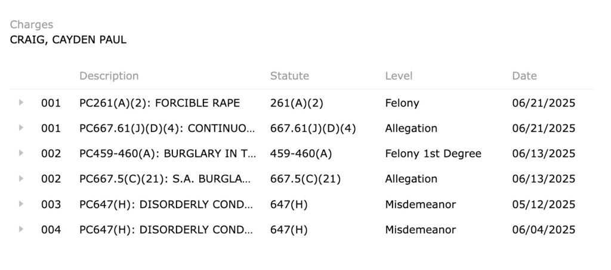The height and width of the screenshot is (270, 611).
Task: Expand the PC459-460(A) burglary charge row
Action: point(21,153)
